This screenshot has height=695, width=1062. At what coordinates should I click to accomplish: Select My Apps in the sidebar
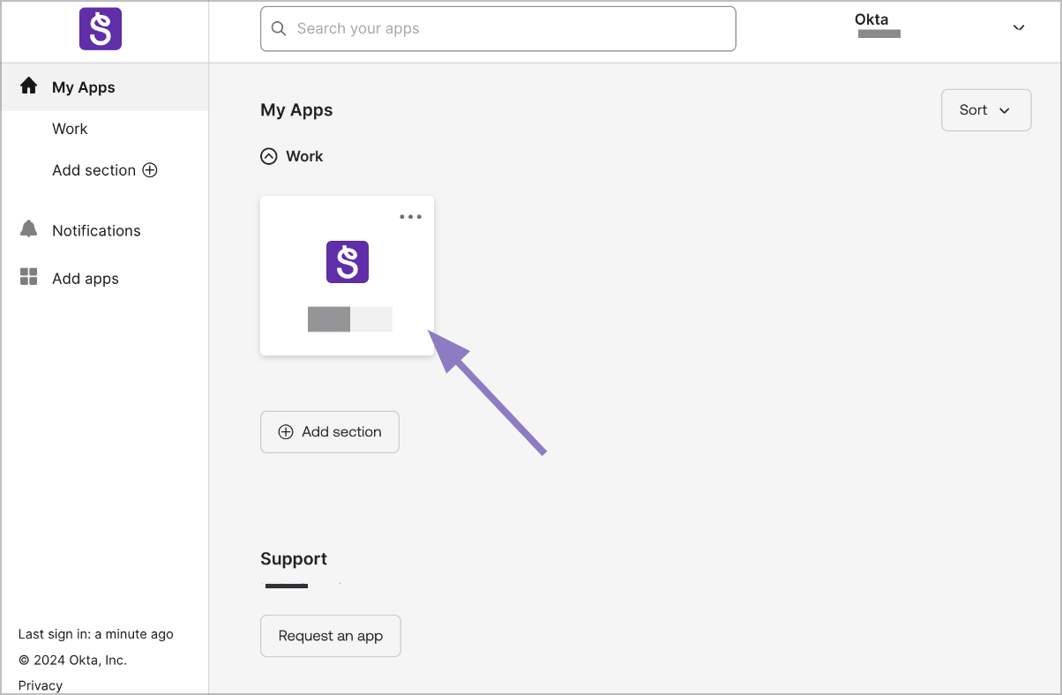(84, 87)
